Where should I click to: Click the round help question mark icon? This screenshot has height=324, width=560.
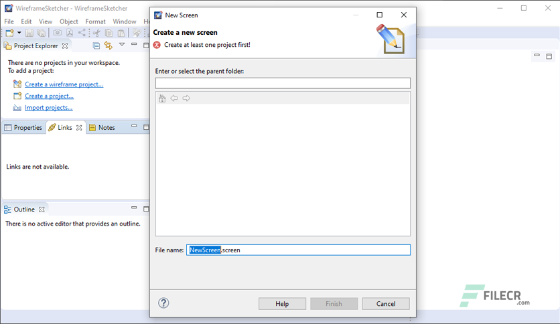point(163,303)
